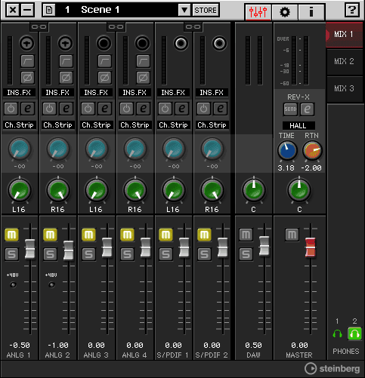The image size is (365, 378).
Task: Mute the MASTER channel
Action: point(292,235)
